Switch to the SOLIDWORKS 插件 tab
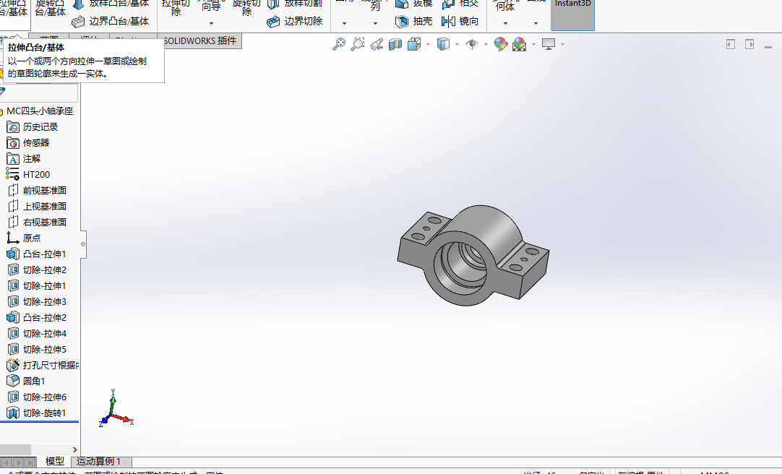Viewport: 782px width, 474px height. (x=199, y=40)
